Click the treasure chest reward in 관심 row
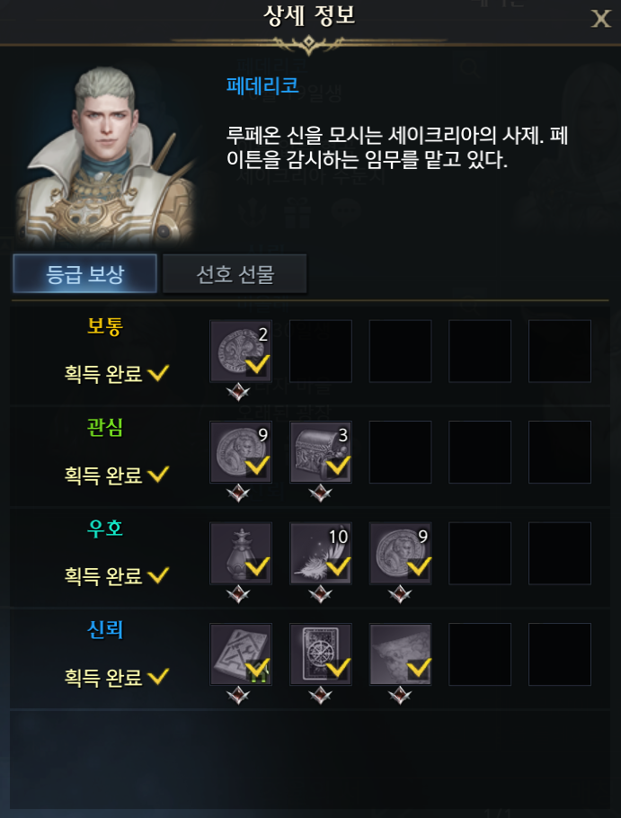The height and width of the screenshot is (818, 621). point(321,452)
